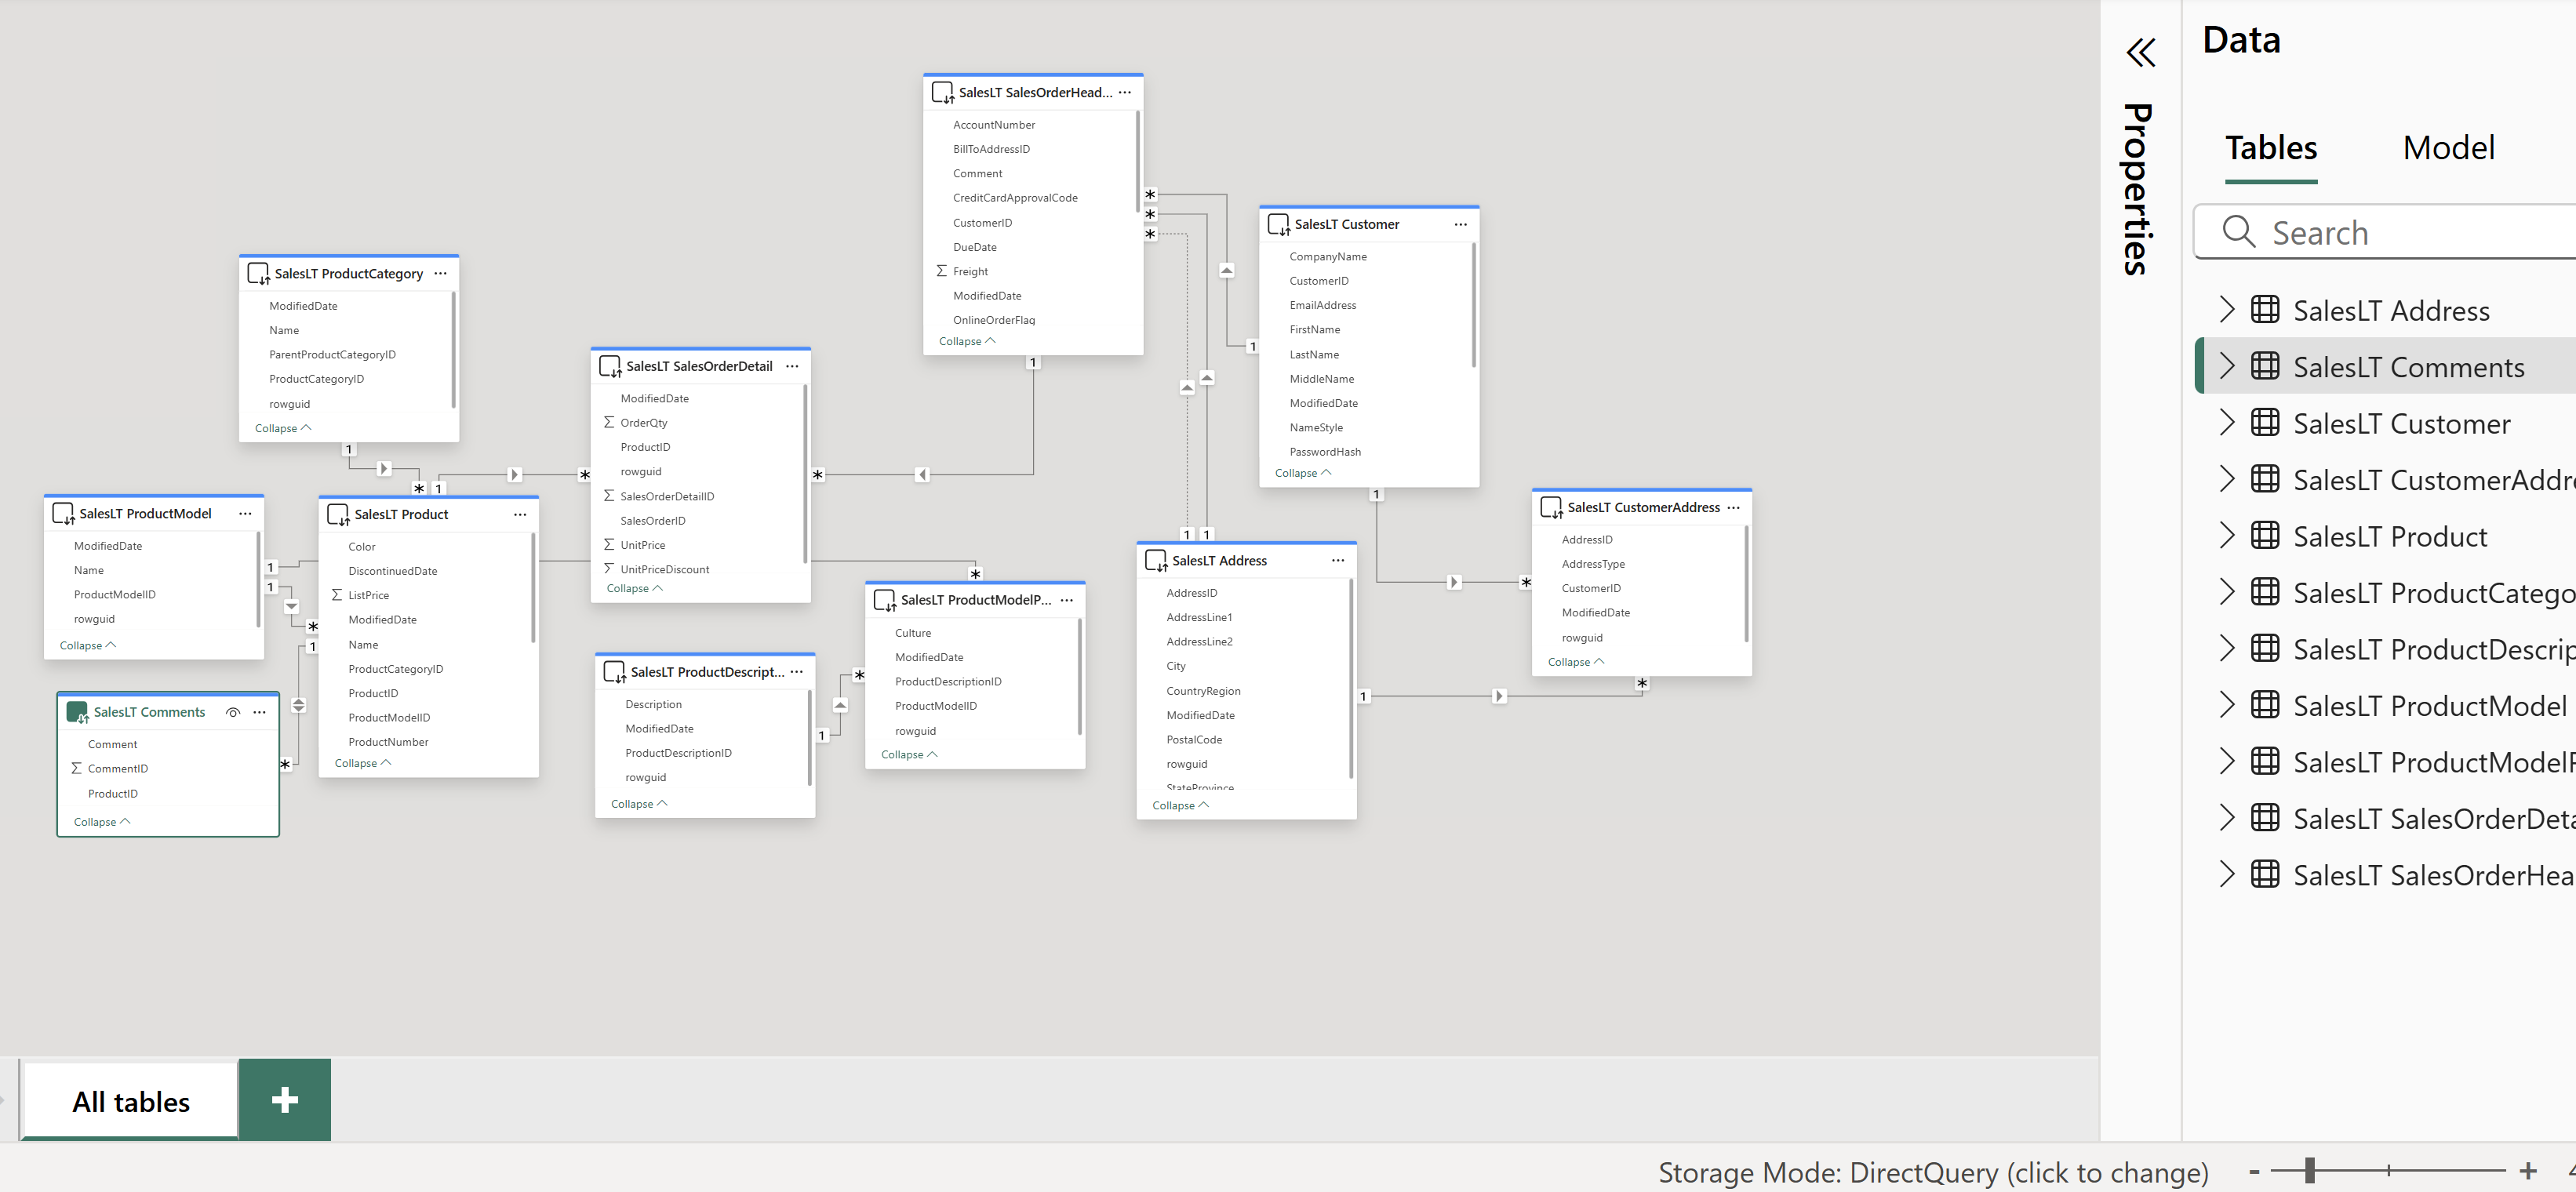Click the search magnifier icon in the Data pane
This screenshot has width=2576, height=1192.
pyautogui.click(x=2240, y=232)
